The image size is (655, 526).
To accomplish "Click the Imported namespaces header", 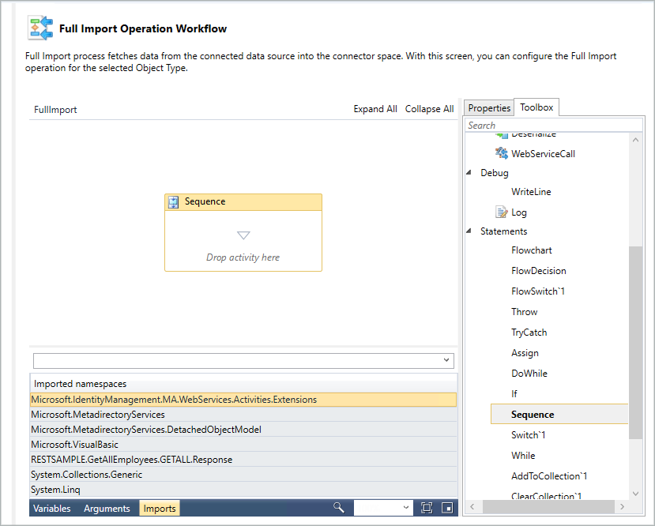I will (243, 384).
